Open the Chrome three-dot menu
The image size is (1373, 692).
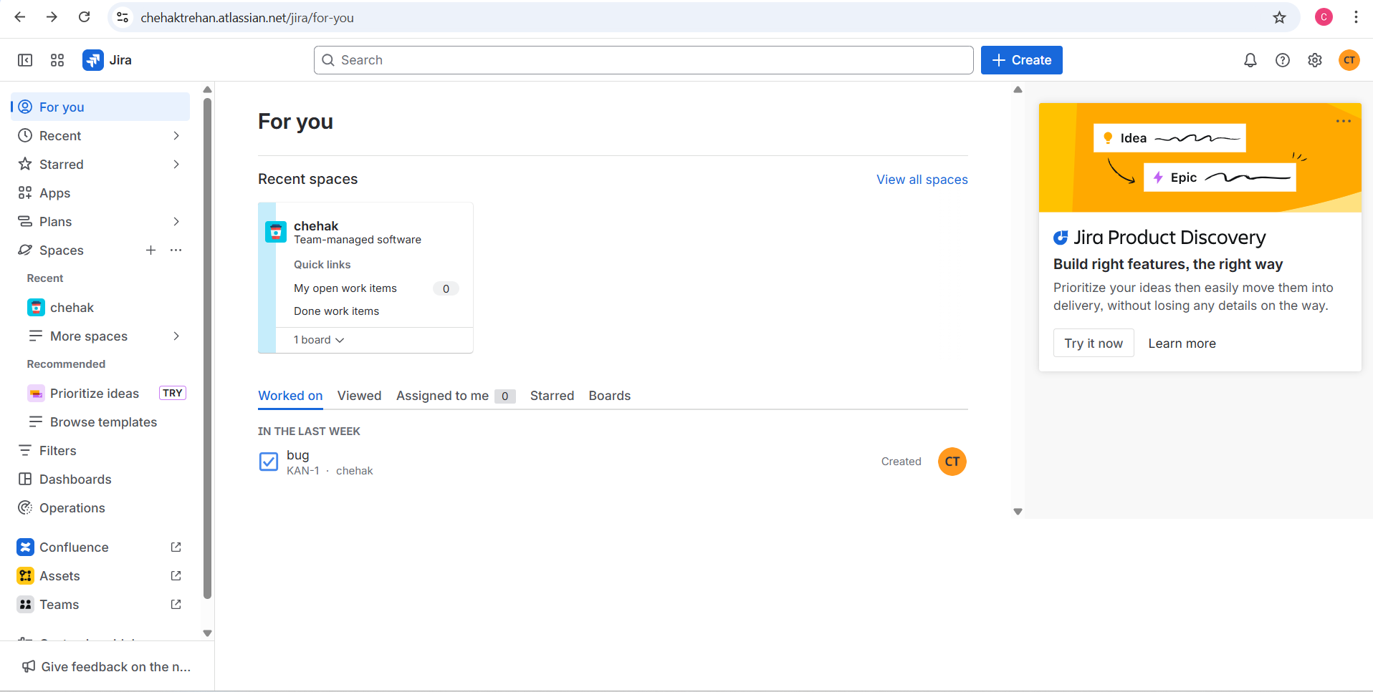(x=1356, y=17)
